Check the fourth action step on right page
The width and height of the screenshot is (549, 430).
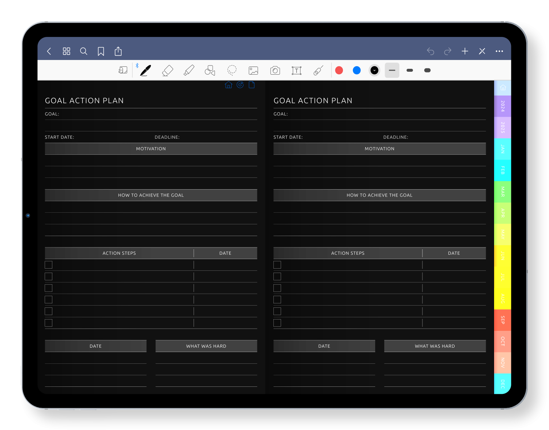[277, 300]
